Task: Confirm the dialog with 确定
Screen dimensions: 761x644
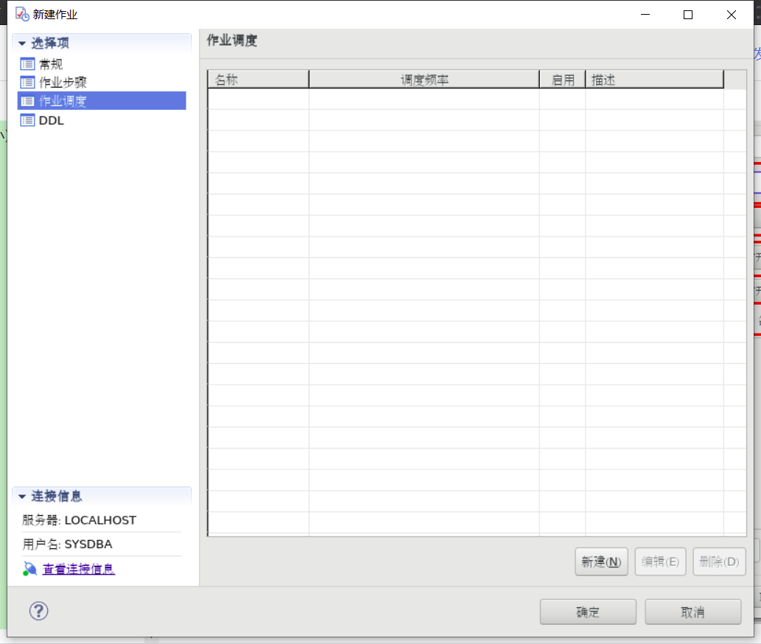Action: click(x=588, y=612)
